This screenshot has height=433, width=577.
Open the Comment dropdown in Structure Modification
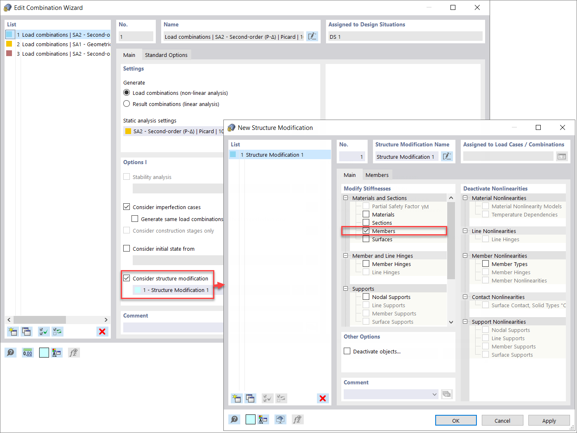click(434, 394)
